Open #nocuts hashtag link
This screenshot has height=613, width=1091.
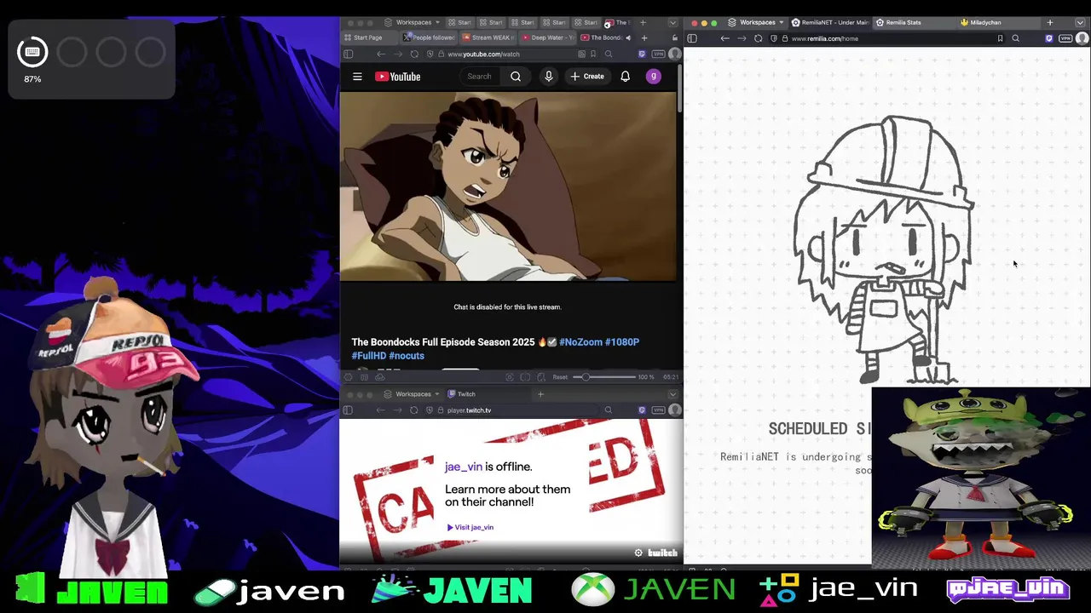point(407,356)
